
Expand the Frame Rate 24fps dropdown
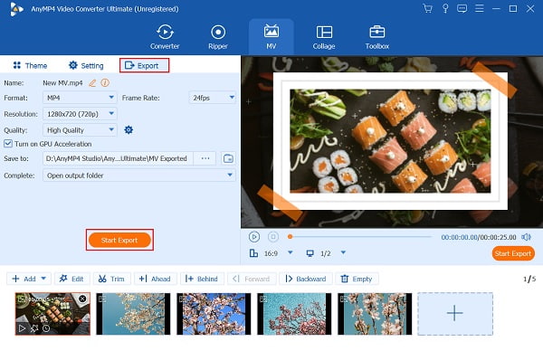tap(213, 98)
